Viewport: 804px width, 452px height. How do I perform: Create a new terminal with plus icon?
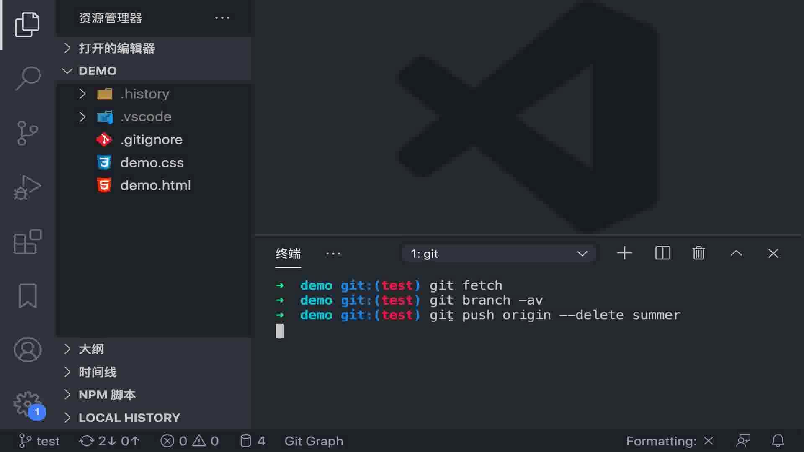(x=624, y=253)
